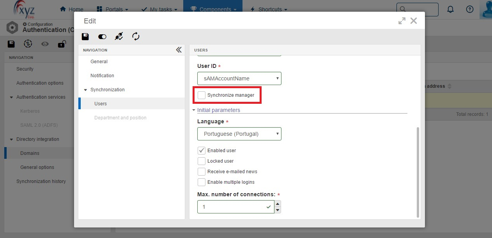492x238 pixels.
Task: Open the Components menu in top bar
Action: (x=213, y=9)
